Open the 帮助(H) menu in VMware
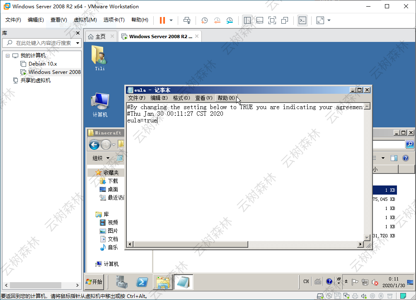The image size is (416, 300). (x=140, y=20)
